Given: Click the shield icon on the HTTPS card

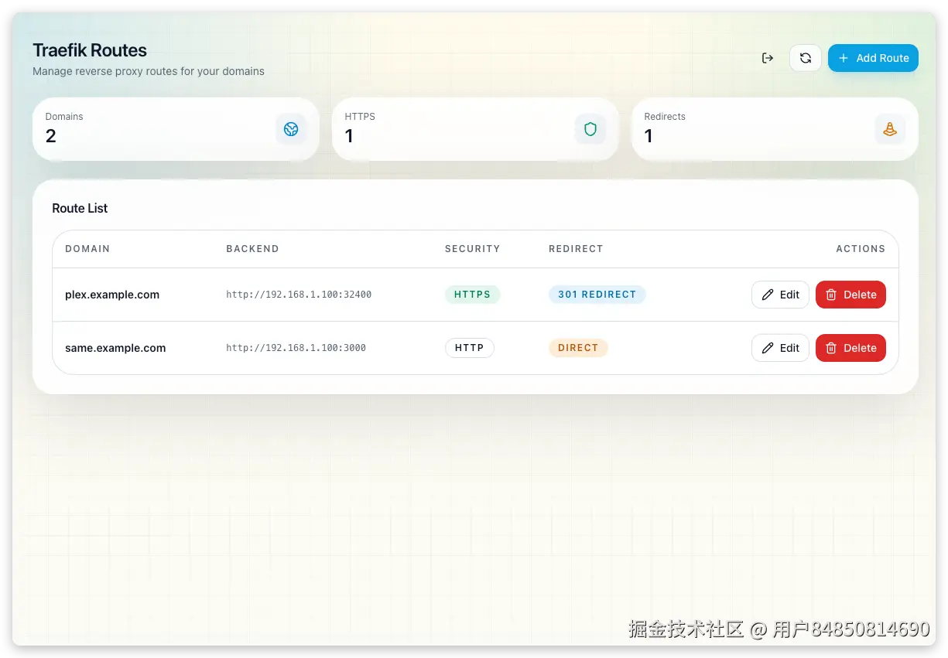Looking at the screenshot, I should coord(590,129).
